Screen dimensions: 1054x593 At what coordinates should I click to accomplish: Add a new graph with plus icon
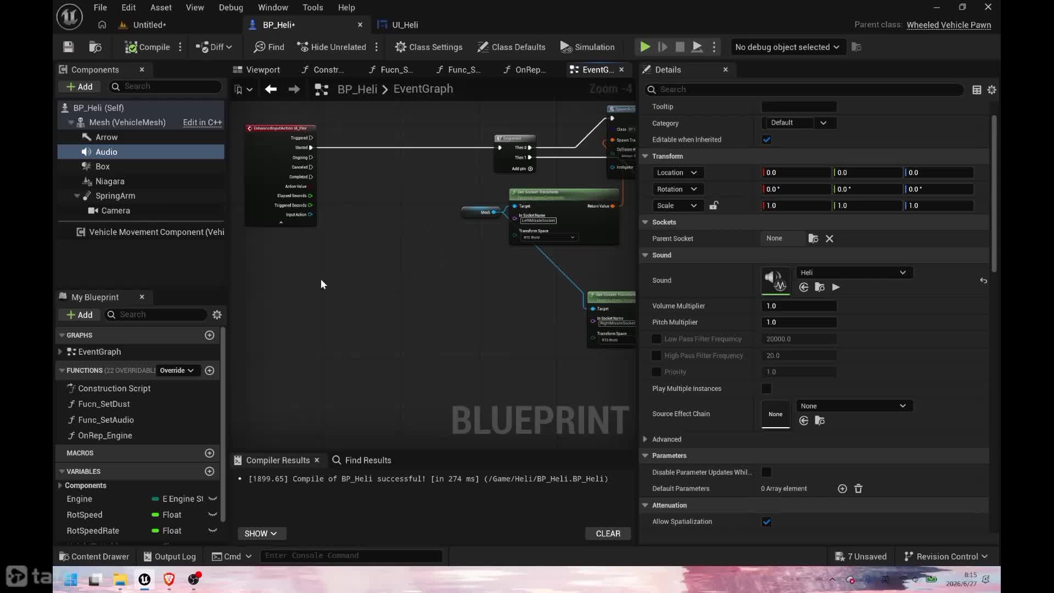209,335
